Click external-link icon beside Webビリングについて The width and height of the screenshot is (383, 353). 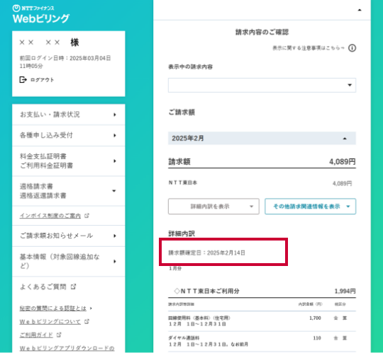pos(87,322)
